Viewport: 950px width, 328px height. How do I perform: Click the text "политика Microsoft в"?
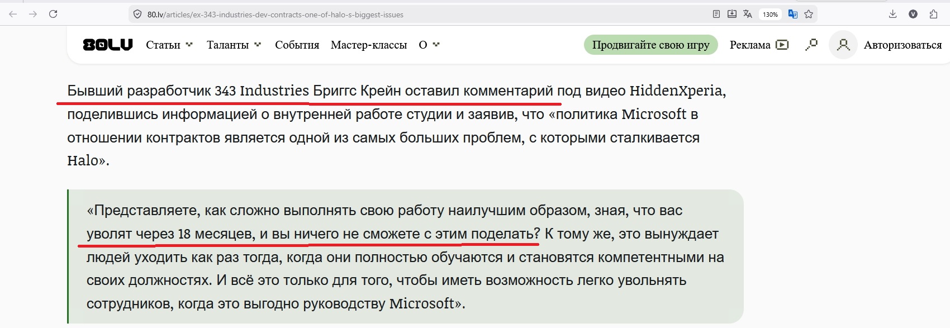tap(626, 114)
